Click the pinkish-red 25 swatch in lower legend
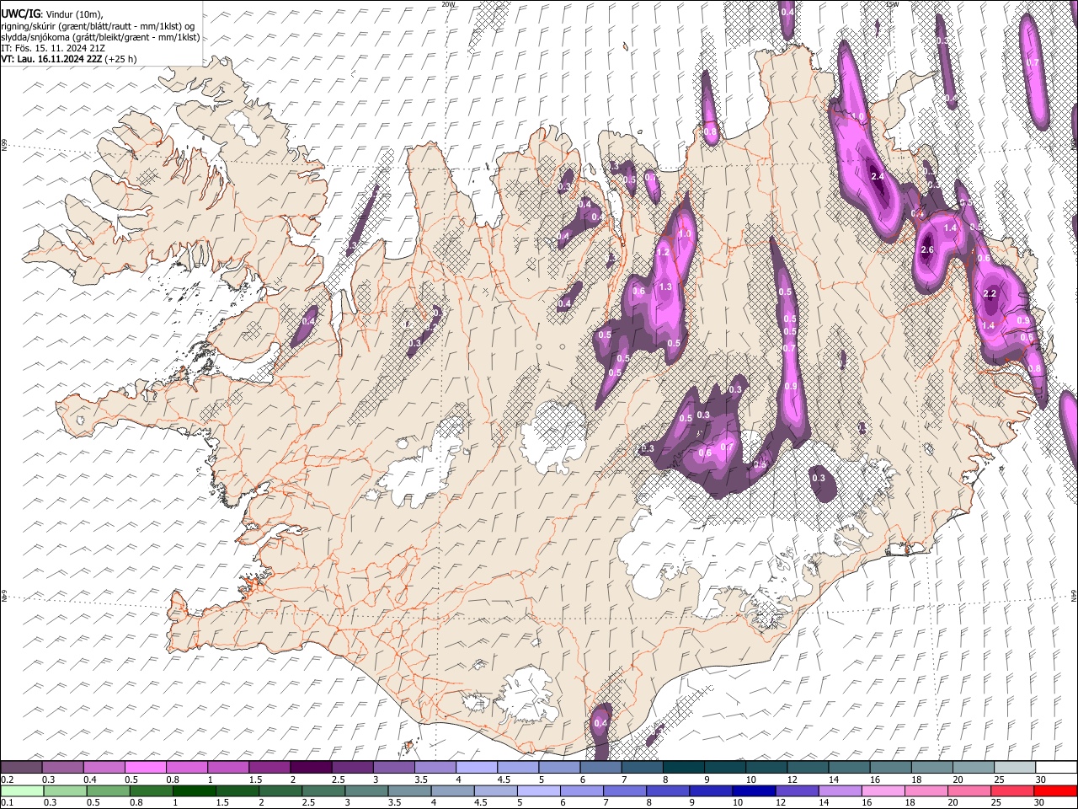Image resolution: width=1078 pixels, height=809 pixels. (1012, 790)
